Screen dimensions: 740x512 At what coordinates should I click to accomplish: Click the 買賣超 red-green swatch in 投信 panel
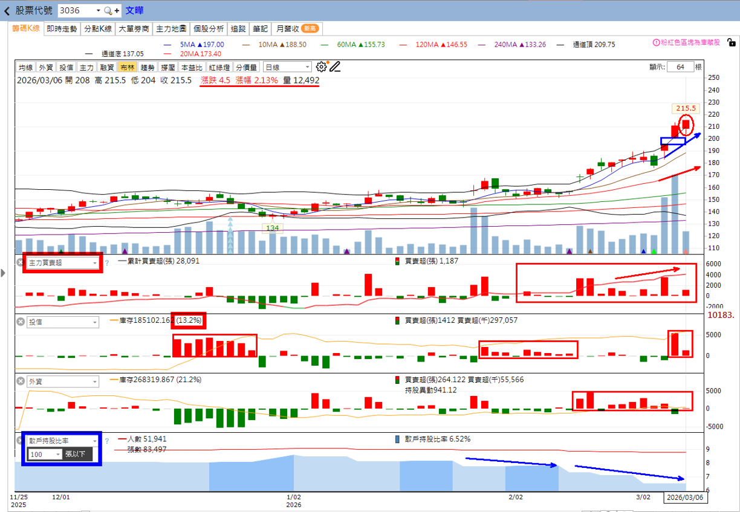(x=397, y=320)
